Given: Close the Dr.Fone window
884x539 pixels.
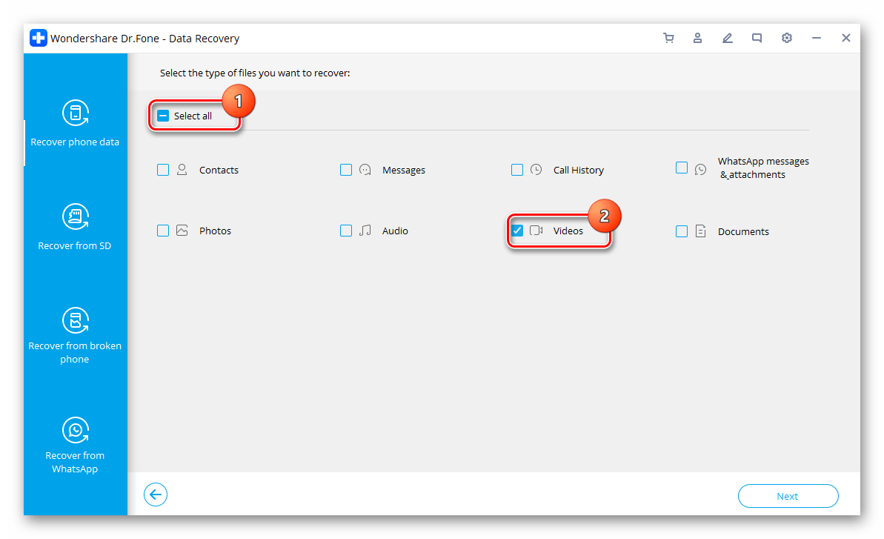Looking at the screenshot, I should 846,38.
